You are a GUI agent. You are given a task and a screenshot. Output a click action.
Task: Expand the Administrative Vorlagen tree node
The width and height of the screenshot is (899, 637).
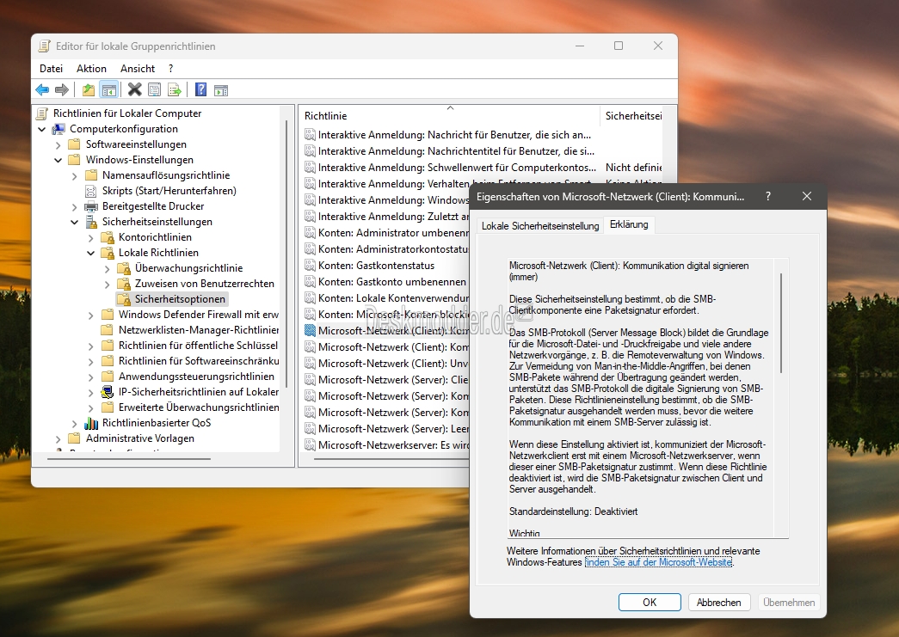[x=58, y=438]
